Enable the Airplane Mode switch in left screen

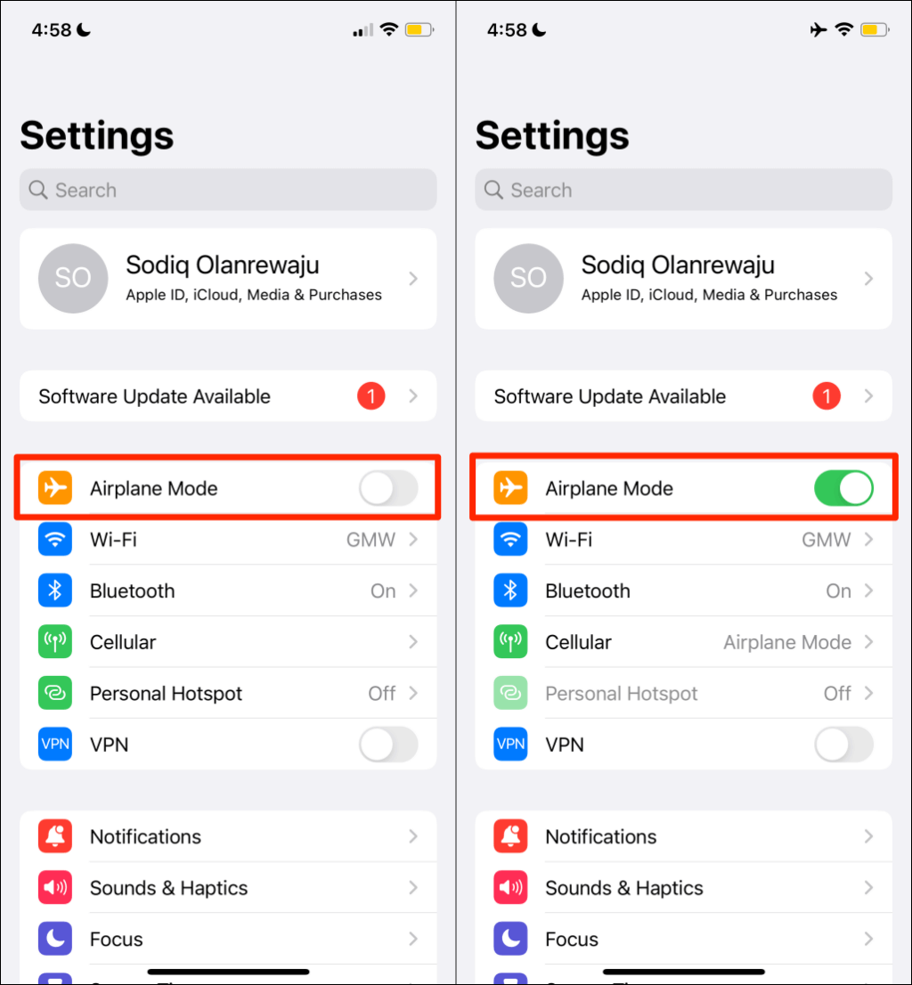coord(388,487)
